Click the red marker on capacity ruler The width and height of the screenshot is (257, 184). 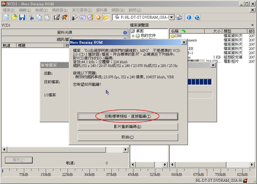(x=207, y=172)
